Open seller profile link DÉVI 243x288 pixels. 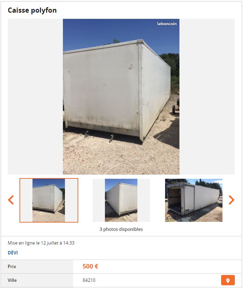[13, 253]
